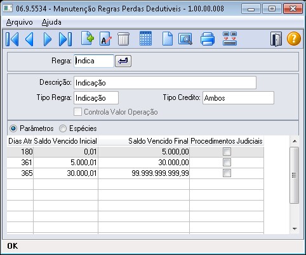Add a new record with the plus icon

(88, 38)
